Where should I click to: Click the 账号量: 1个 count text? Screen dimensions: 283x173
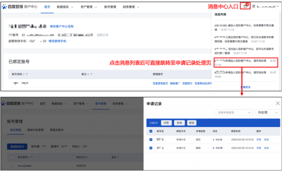pos(38,146)
